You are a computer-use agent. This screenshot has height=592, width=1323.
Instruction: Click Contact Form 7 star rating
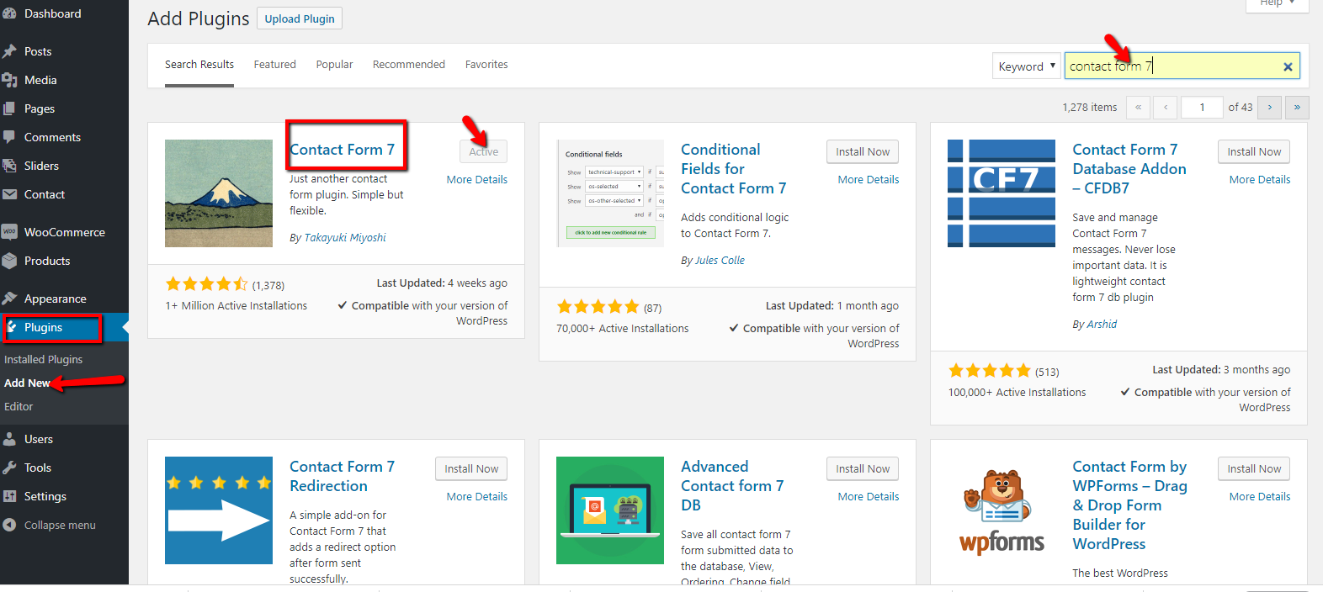point(206,284)
